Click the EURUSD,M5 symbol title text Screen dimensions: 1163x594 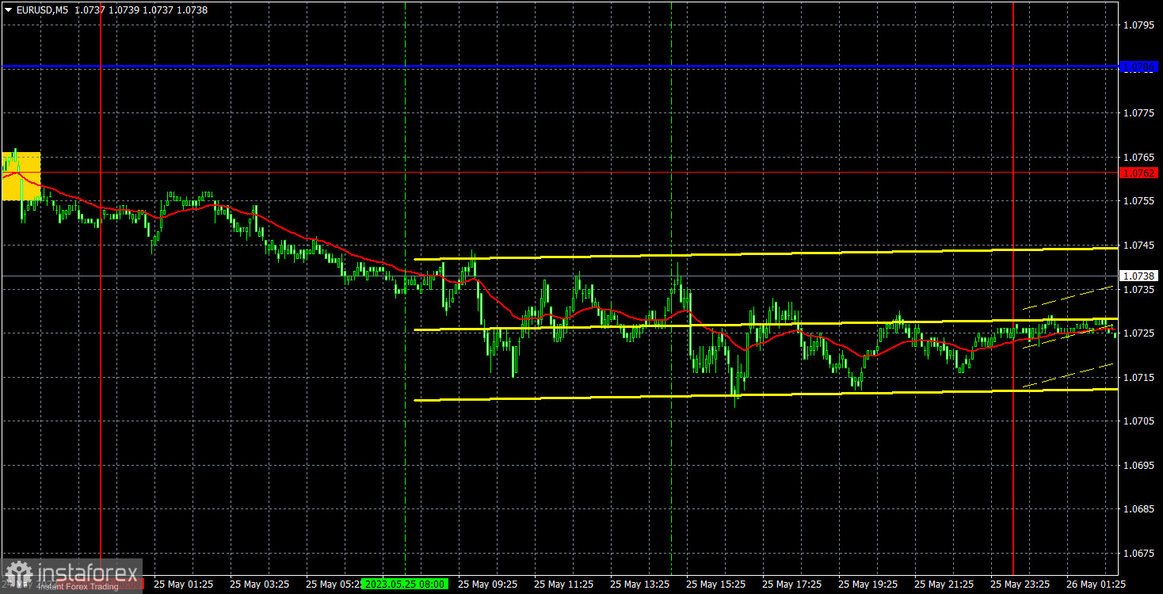pyautogui.click(x=42, y=10)
